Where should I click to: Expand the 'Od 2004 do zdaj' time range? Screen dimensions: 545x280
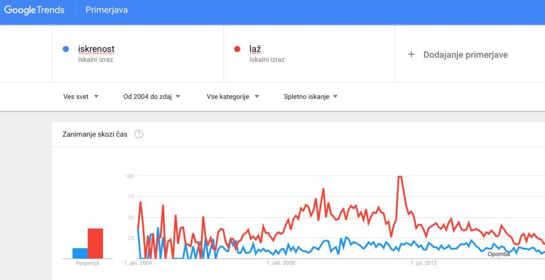pos(151,97)
